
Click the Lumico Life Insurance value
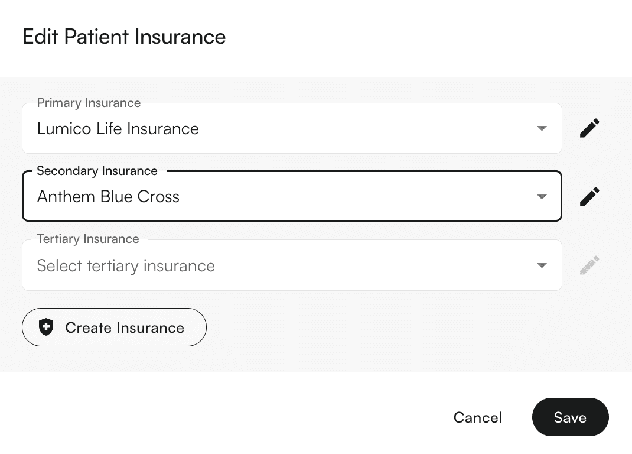point(118,129)
